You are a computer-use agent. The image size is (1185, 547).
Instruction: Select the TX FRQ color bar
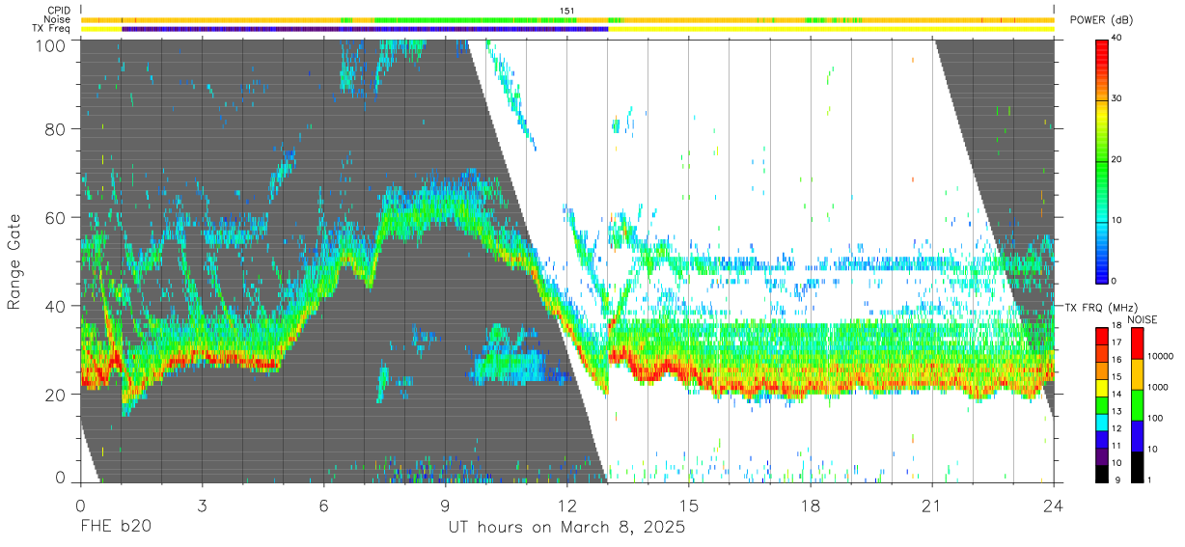click(x=1102, y=405)
